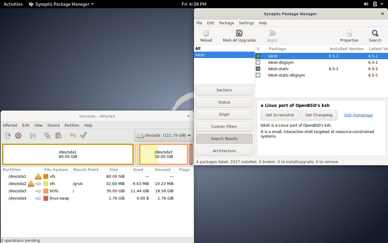Open the /dev/sda device dropdown
This screenshot has height=243, width=388.
[x=164, y=135]
